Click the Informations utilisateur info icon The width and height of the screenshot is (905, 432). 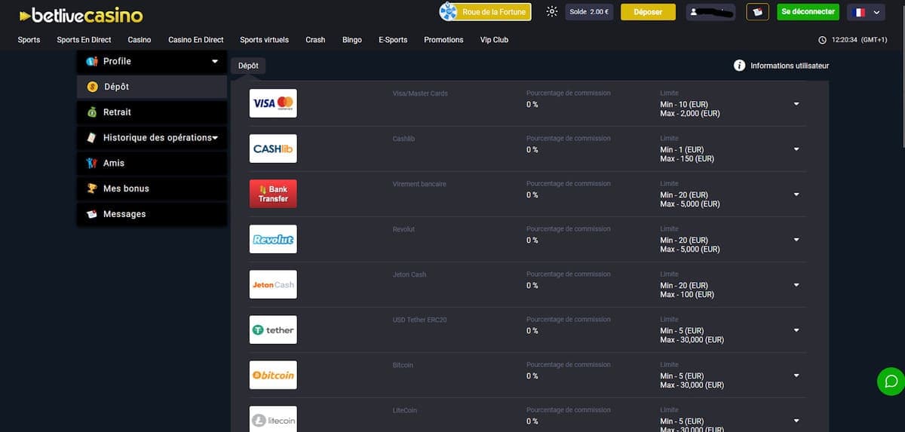click(740, 66)
